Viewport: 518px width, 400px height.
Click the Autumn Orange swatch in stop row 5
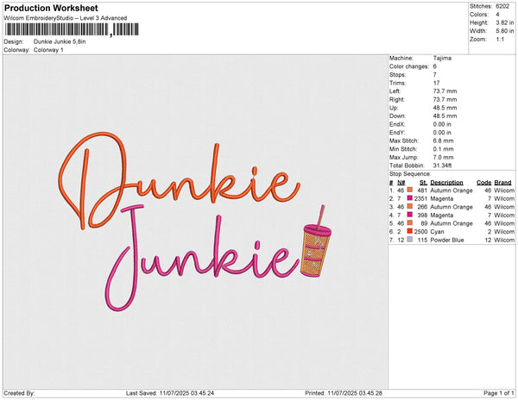point(409,223)
